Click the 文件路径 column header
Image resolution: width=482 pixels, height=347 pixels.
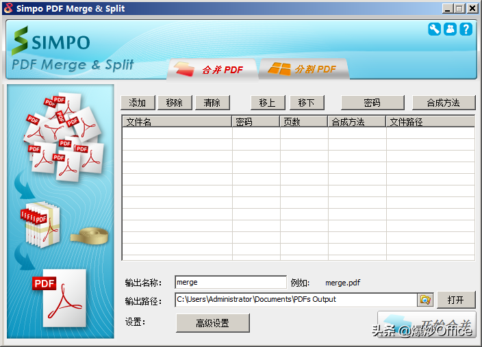click(431, 122)
